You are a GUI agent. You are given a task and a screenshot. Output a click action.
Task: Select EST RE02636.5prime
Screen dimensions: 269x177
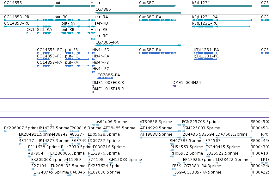coord(104,172)
